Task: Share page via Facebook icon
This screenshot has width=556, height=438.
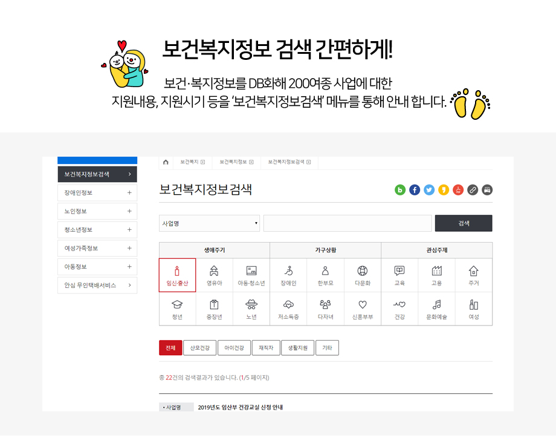Action: click(x=415, y=190)
